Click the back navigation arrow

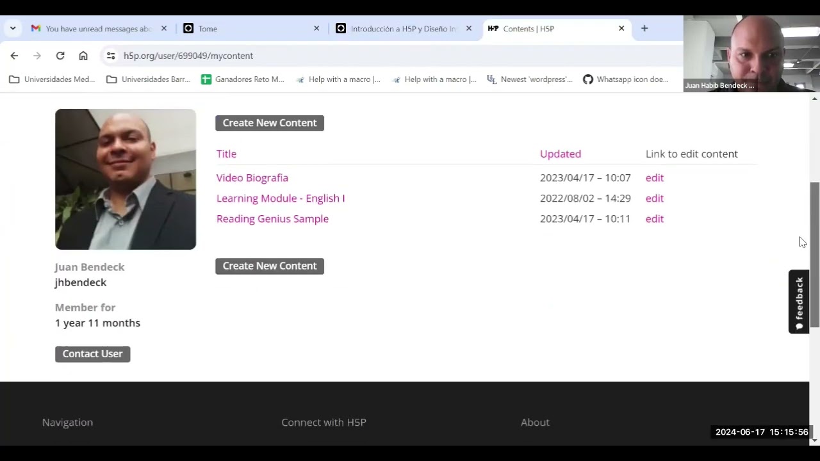tap(14, 56)
